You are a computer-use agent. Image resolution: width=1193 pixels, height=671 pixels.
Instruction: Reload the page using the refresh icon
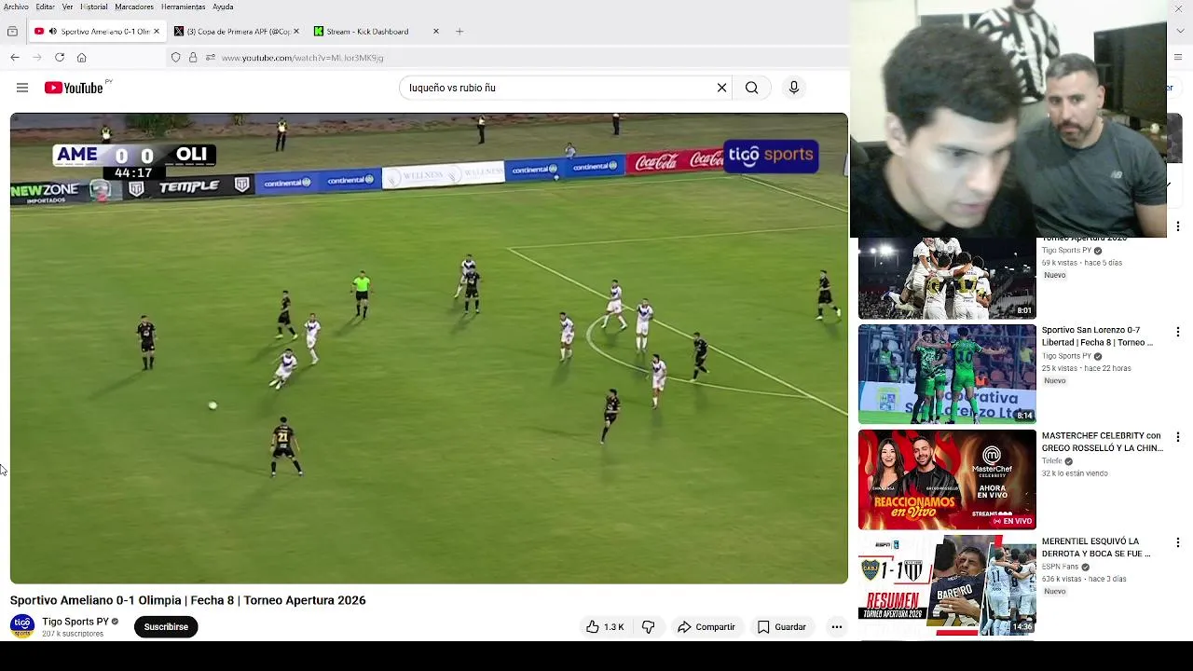click(x=60, y=58)
